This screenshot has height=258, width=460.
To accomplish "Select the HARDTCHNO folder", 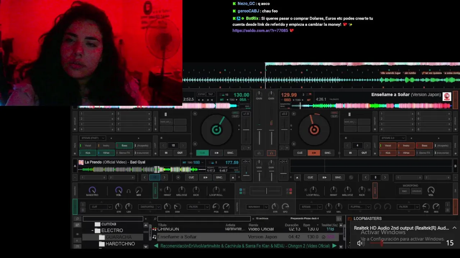I will pyautogui.click(x=120, y=244).
